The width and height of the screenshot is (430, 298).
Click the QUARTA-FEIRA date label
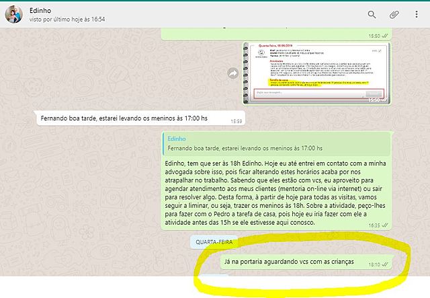pyautogui.click(x=214, y=242)
